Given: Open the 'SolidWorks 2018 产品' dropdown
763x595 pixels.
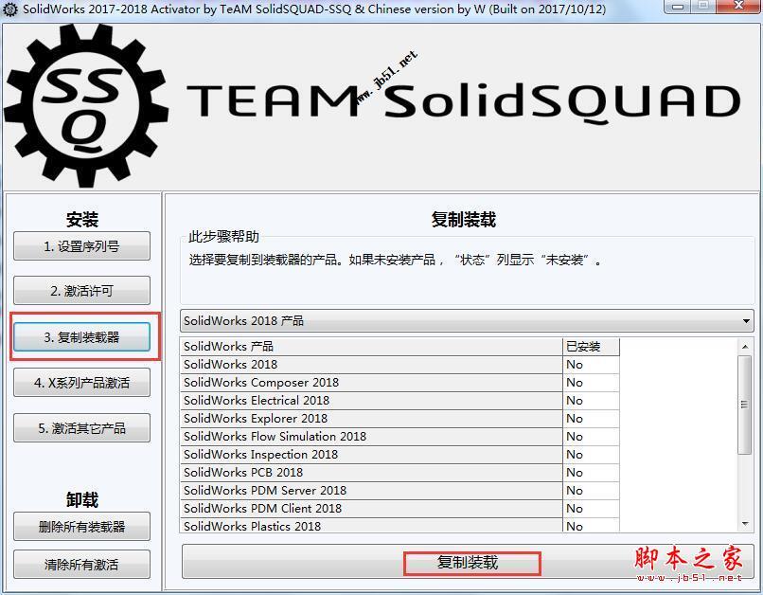Looking at the screenshot, I should tap(467, 321).
